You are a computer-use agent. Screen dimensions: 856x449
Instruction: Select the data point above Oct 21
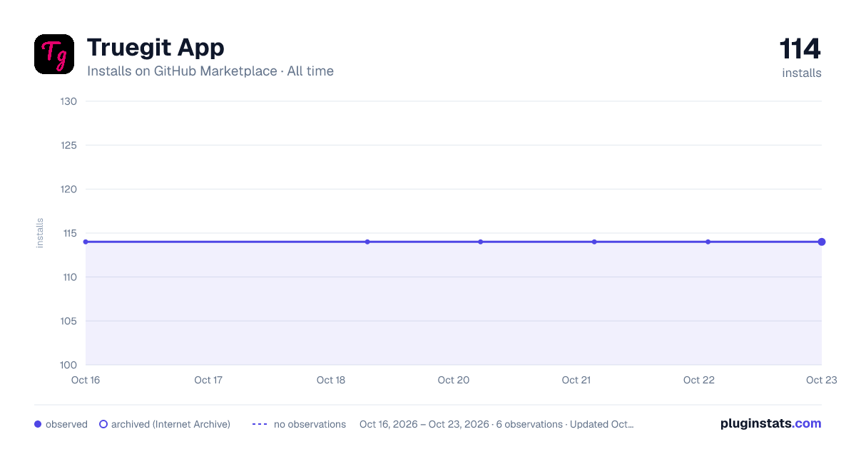[594, 242]
